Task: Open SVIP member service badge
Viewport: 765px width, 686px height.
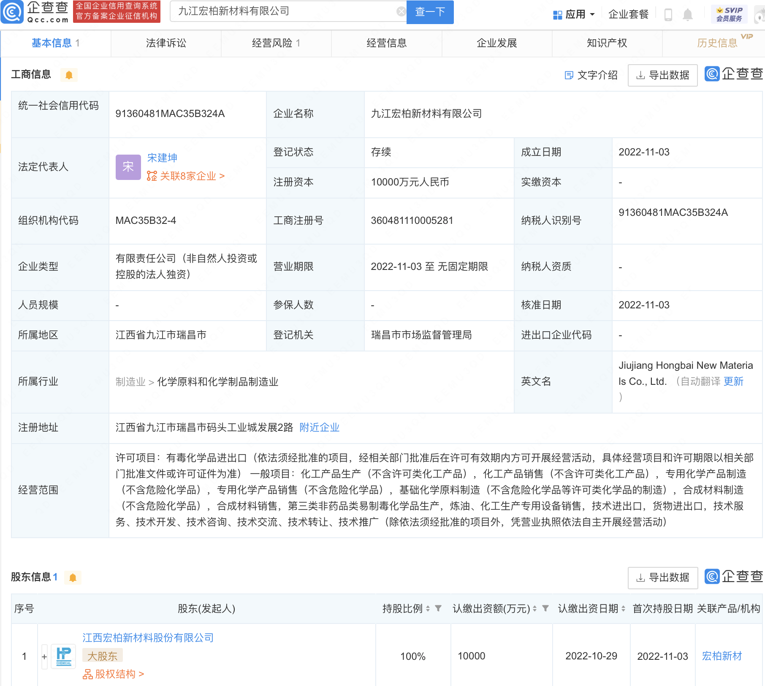Action: (729, 14)
